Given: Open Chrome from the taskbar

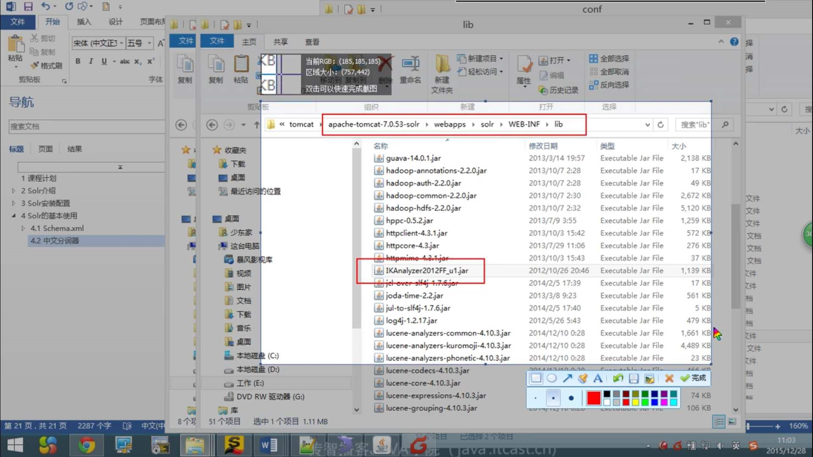Looking at the screenshot, I should (86, 446).
